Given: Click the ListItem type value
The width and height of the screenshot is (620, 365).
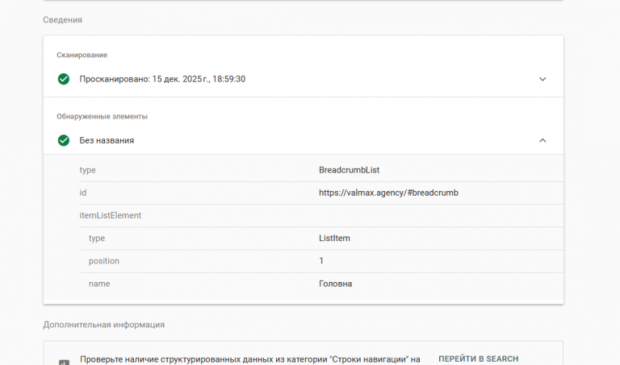Looking at the screenshot, I should click(x=334, y=238).
